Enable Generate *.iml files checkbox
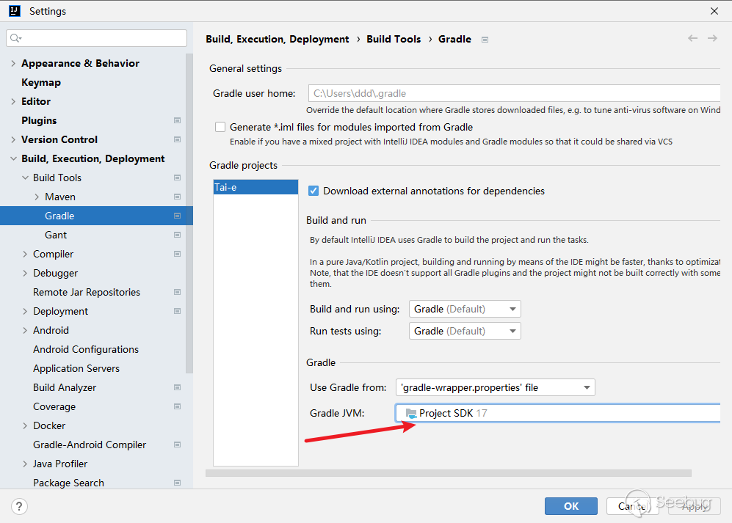732x523 pixels. tap(220, 127)
